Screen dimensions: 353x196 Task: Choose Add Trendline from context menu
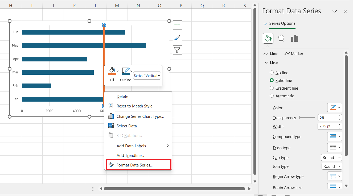(x=130, y=156)
